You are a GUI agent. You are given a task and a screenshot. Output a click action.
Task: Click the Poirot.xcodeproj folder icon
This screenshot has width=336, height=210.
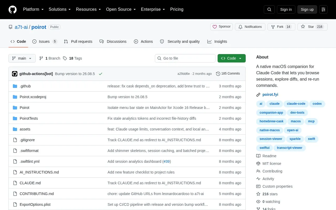pos(15,97)
